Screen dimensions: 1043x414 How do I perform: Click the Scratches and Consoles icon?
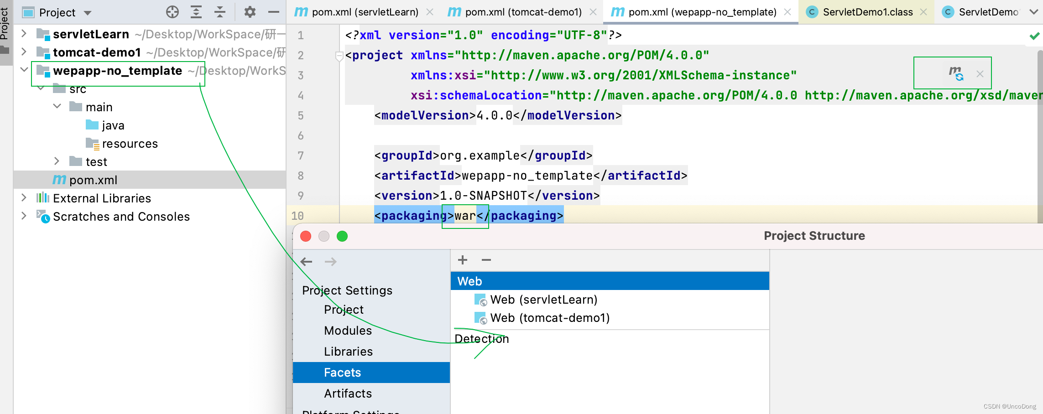point(43,216)
